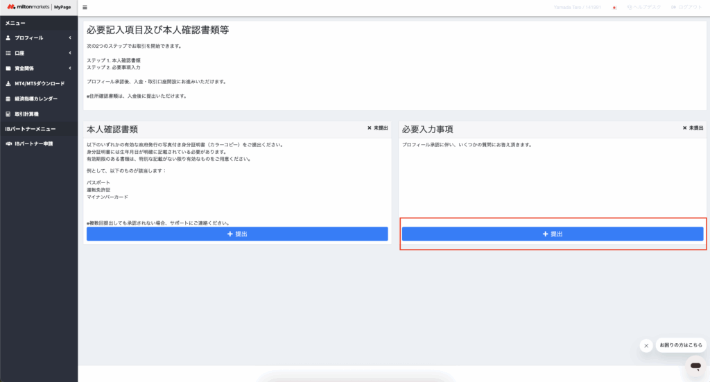Click the ログアウト link
The width and height of the screenshot is (710, 382).
coord(686,7)
